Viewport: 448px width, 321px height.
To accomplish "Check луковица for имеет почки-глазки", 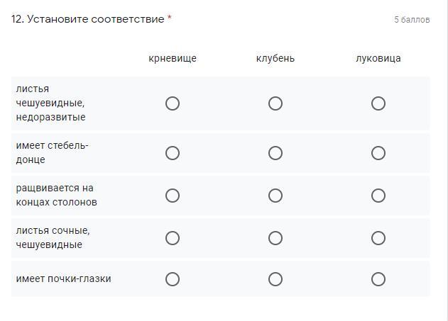I will click(378, 279).
